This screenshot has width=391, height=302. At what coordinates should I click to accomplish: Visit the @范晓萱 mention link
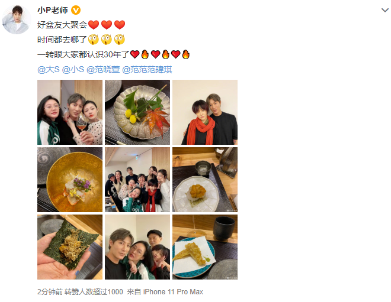coord(103,69)
